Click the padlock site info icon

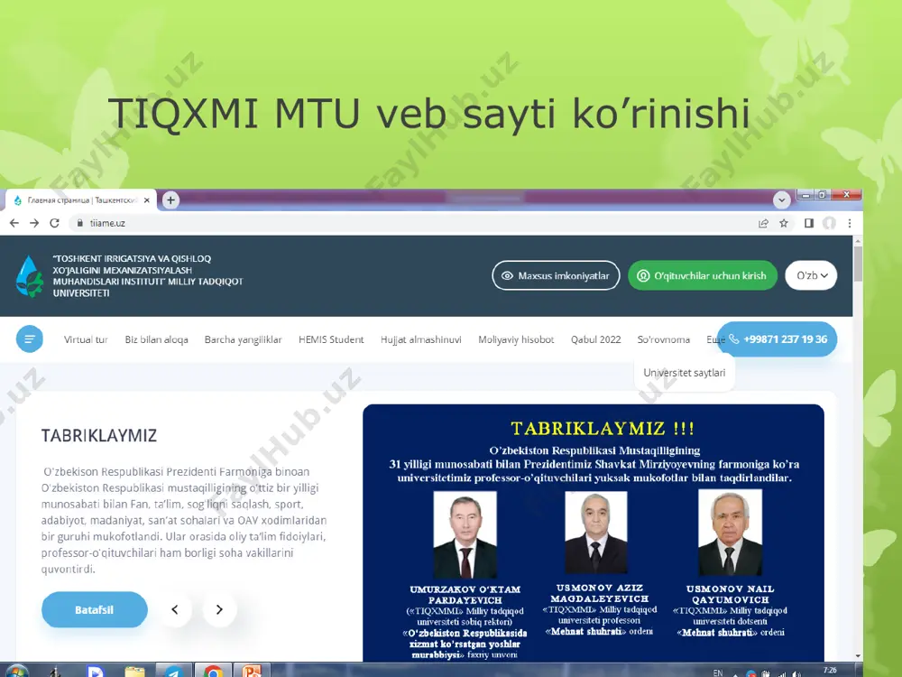tap(80, 223)
